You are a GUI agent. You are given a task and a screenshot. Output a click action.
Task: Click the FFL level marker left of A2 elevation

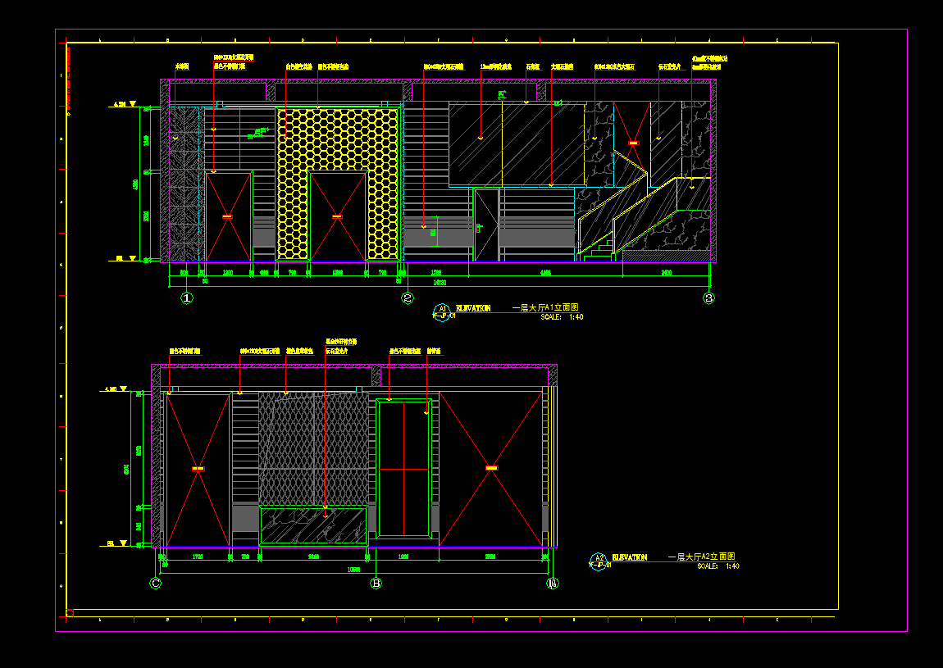[x=116, y=543]
